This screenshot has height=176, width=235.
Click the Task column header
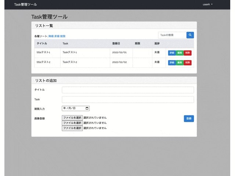tap(85, 44)
